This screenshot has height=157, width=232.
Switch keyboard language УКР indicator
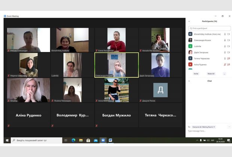[x=213, y=140]
